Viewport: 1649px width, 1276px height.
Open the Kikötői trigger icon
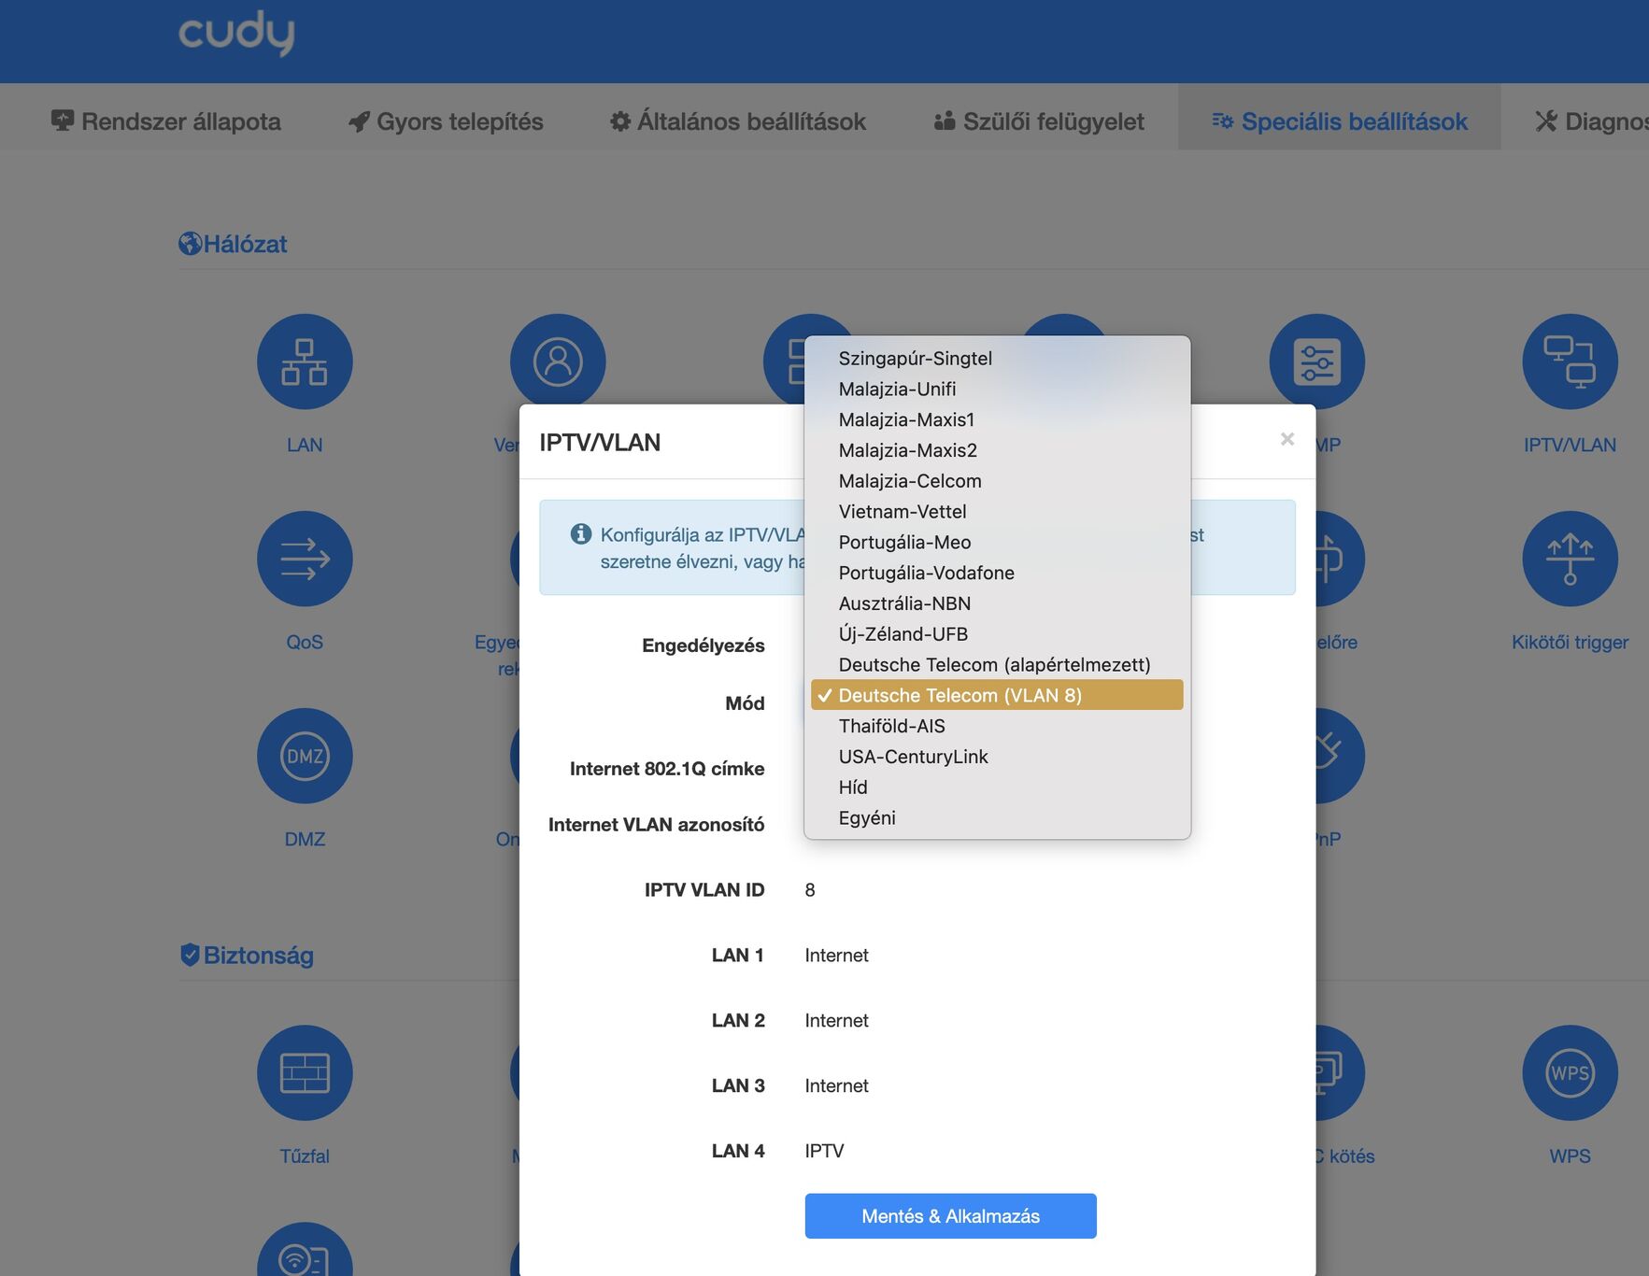[1570, 559]
